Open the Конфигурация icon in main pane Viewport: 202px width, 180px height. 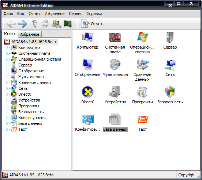88,120
